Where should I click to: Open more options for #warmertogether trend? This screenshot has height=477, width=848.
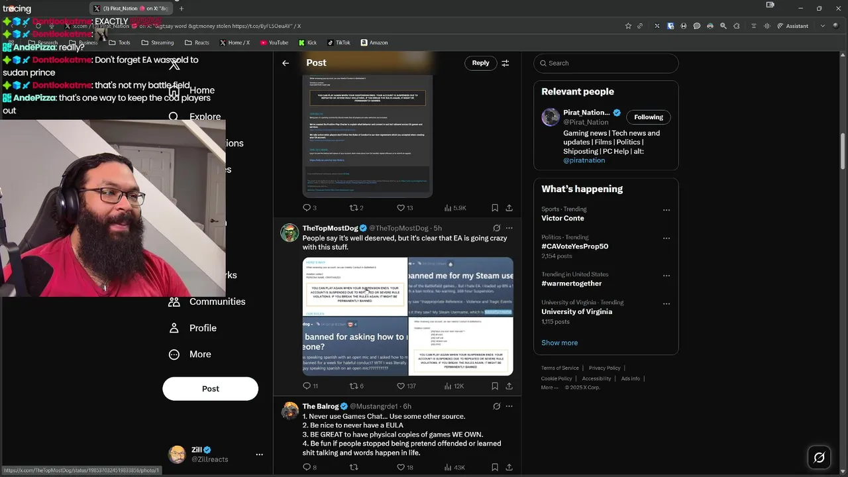666,275
